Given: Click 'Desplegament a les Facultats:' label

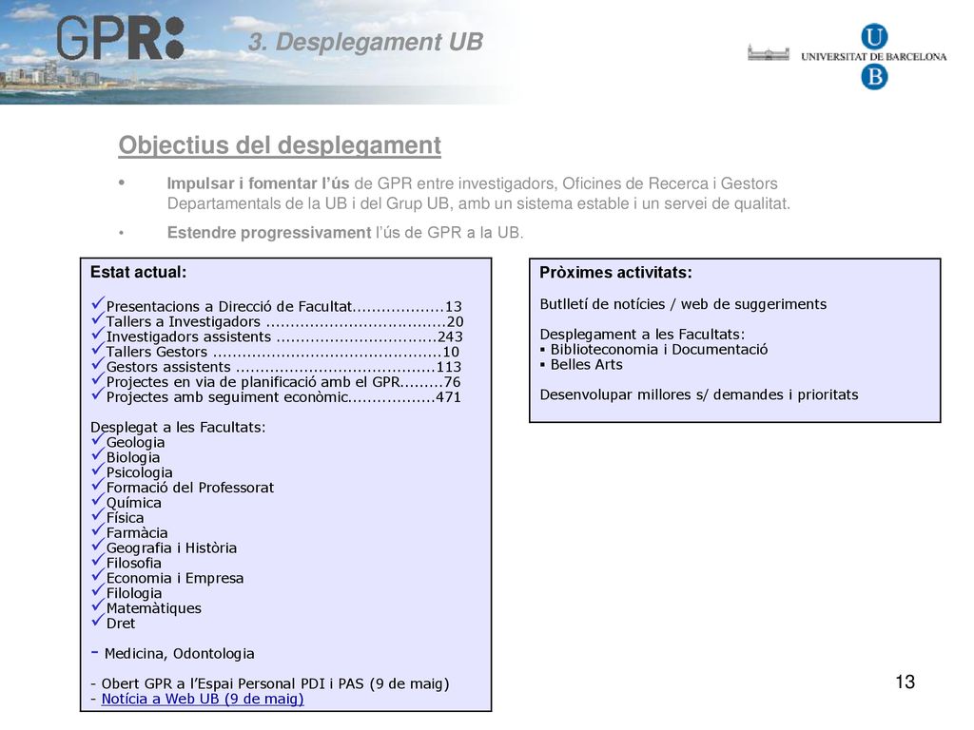Looking at the screenshot, I should point(642,335).
